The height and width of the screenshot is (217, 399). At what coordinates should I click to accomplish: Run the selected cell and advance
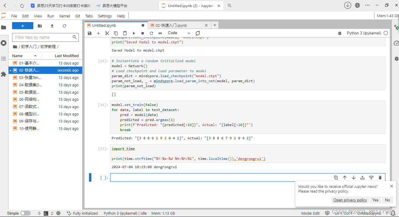[x=134, y=33]
